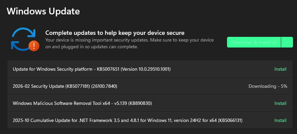Click the missing important security updates description text

pyautogui.click(x=129, y=44)
